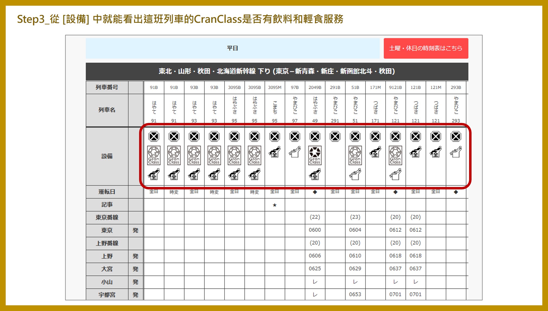
Task: Click the 0653 Utsunomiya departure time
Action: [x=355, y=294]
